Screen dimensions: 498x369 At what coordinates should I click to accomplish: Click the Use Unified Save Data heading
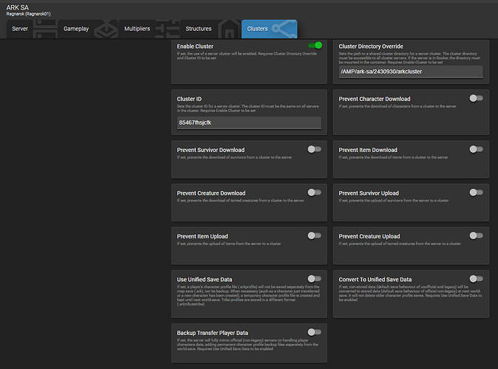[x=205, y=279]
